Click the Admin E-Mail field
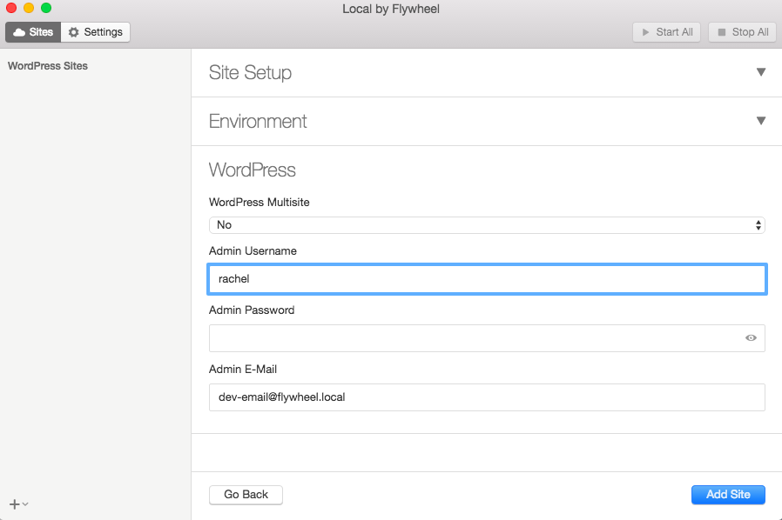Screen dimensions: 782x520 pos(487,397)
